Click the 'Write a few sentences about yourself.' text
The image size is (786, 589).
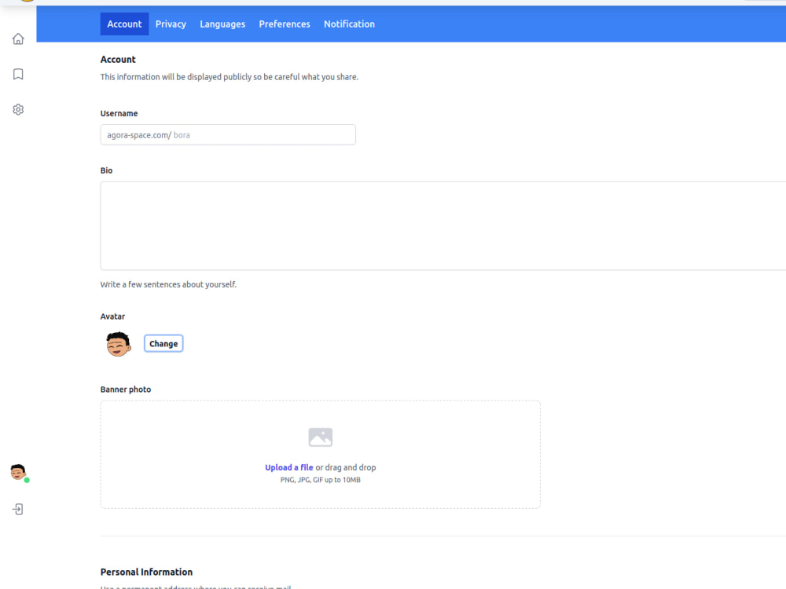point(168,284)
